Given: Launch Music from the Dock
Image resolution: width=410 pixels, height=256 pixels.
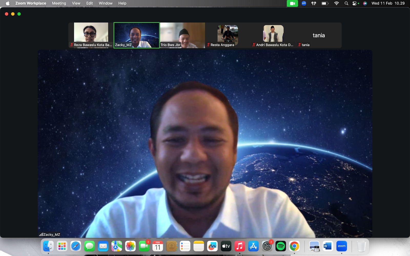Looking at the screenshot, I should [x=240, y=246].
